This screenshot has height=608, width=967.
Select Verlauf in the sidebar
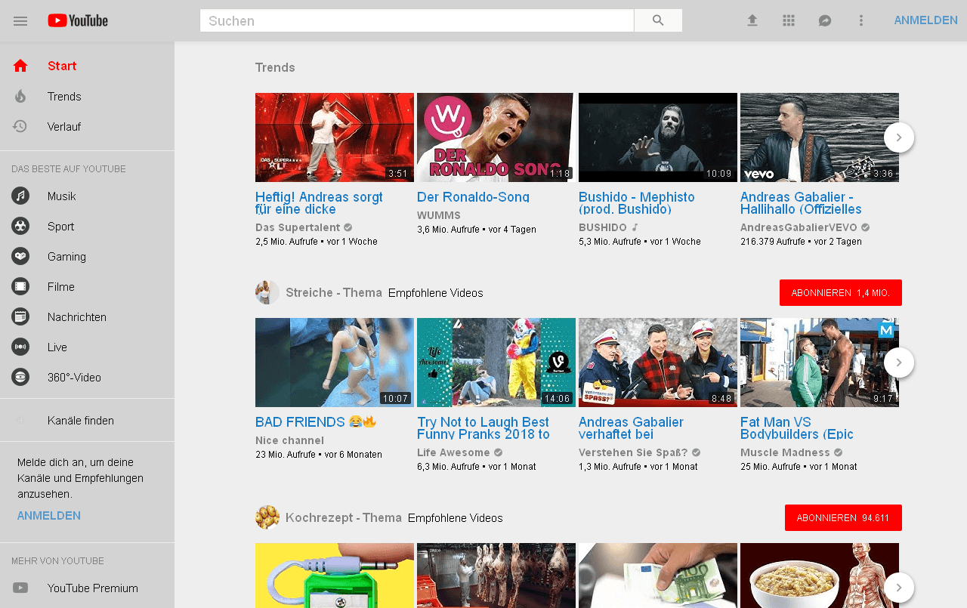[x=88, y=126]
